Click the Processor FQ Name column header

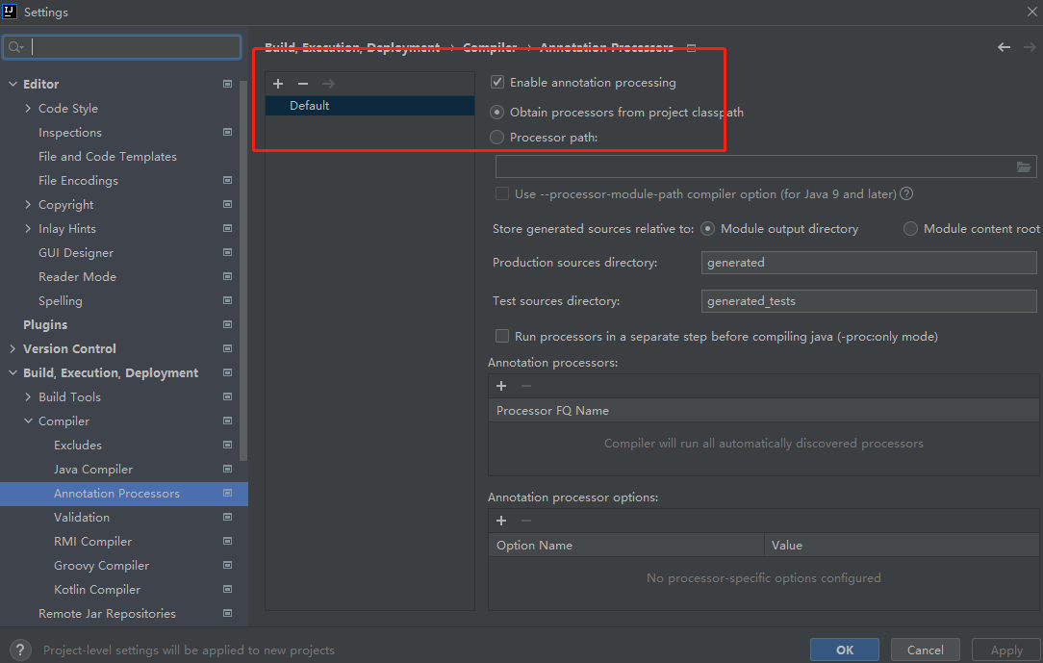click(x=764, y=410)
